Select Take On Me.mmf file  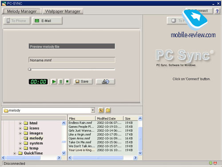(x=80, y=142)
